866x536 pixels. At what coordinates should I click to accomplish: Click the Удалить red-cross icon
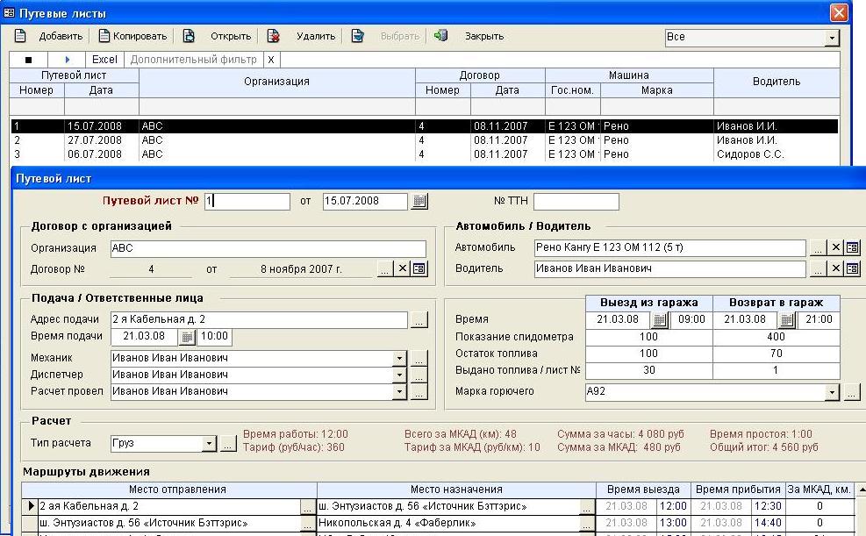(x=274, y=37)
